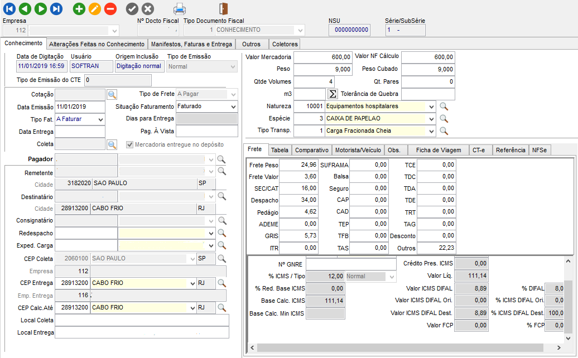Search Natureza with magnifier icon
This screenshot has height=358, width=578.
pos(444,106)
